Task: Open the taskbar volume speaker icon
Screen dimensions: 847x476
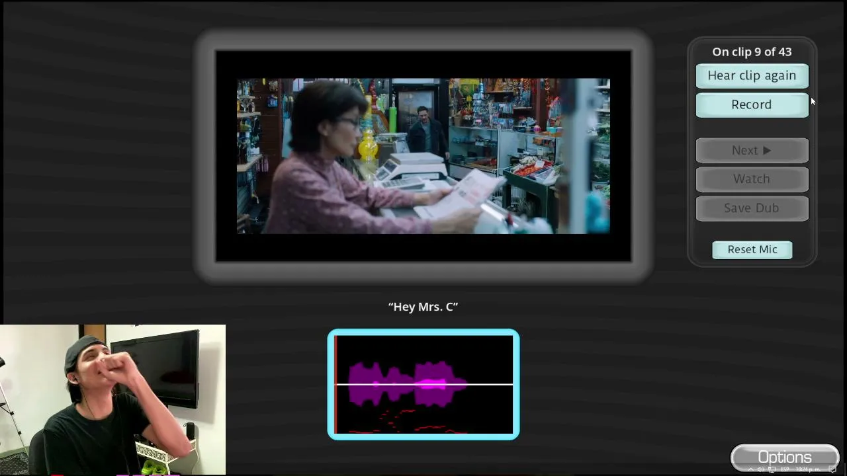Action: tap(760, 469)
